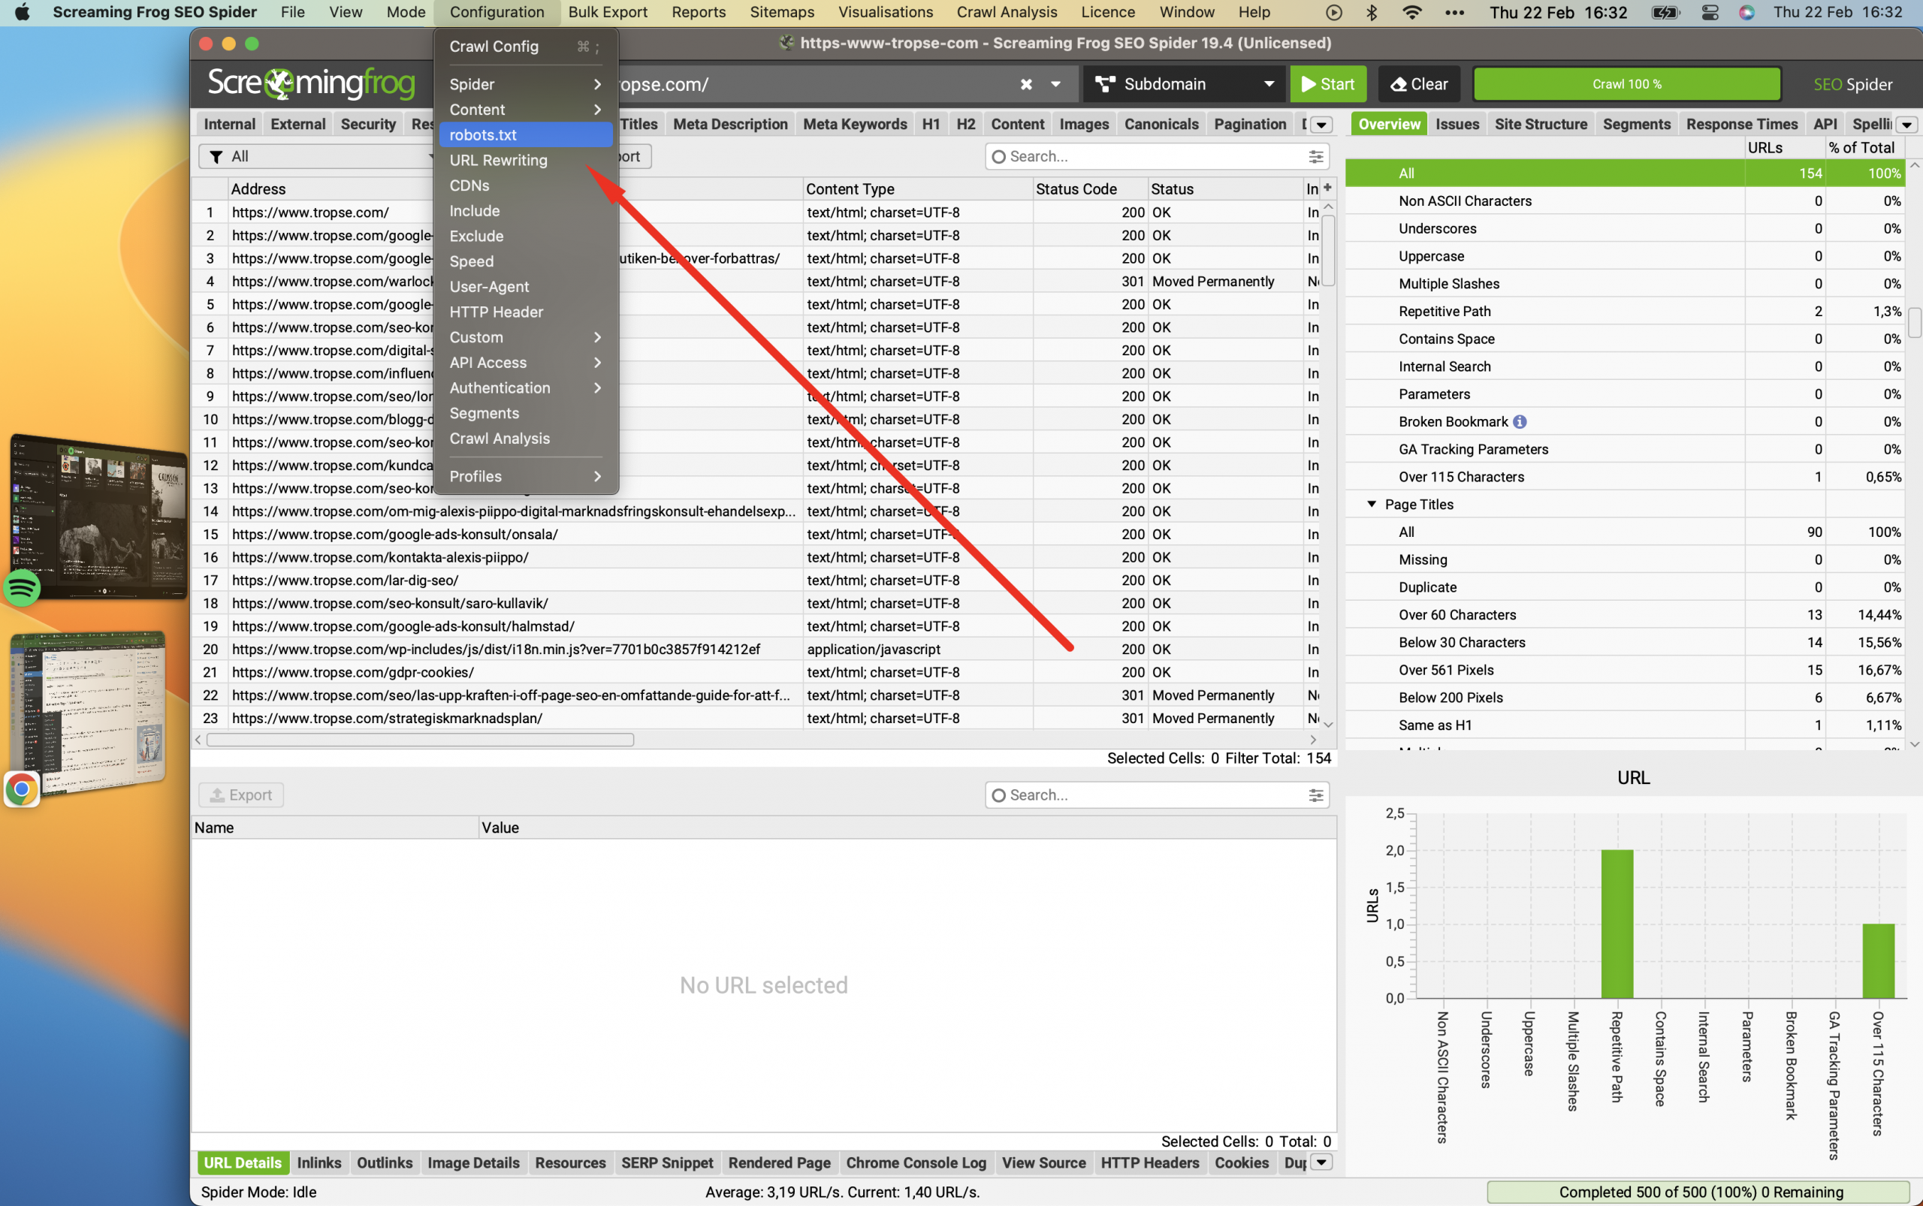Open search filter options in top search box

point(1316,156)
